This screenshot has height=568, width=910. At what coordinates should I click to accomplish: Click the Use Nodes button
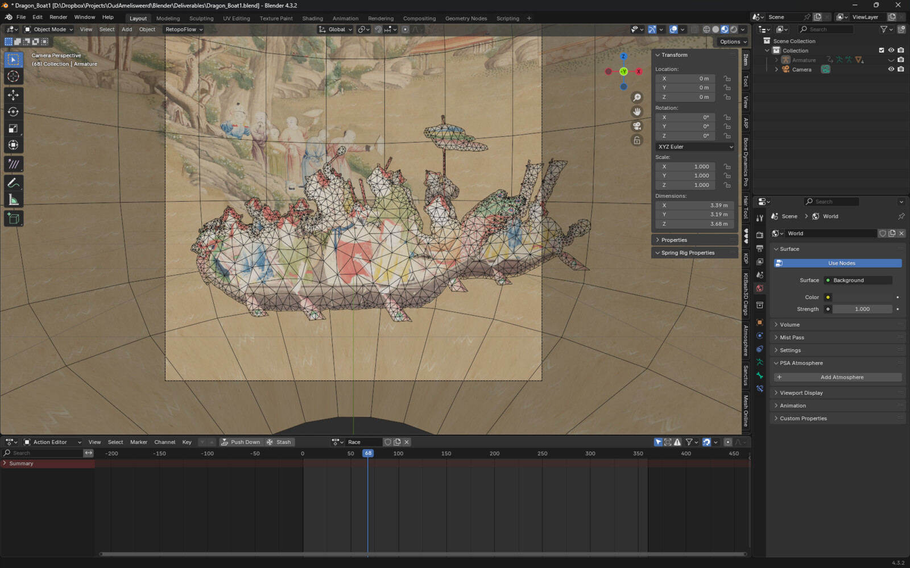point(838,264)
